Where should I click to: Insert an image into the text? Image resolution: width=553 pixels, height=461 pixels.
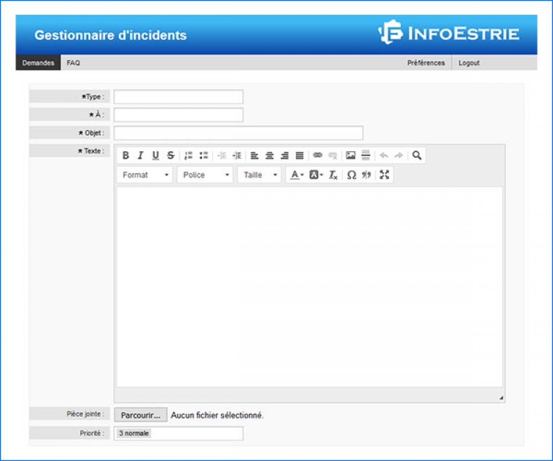[x=351, y=155]
